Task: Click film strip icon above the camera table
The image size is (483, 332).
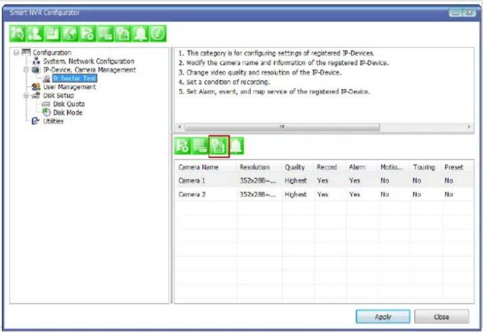Action: coord(200,146)
